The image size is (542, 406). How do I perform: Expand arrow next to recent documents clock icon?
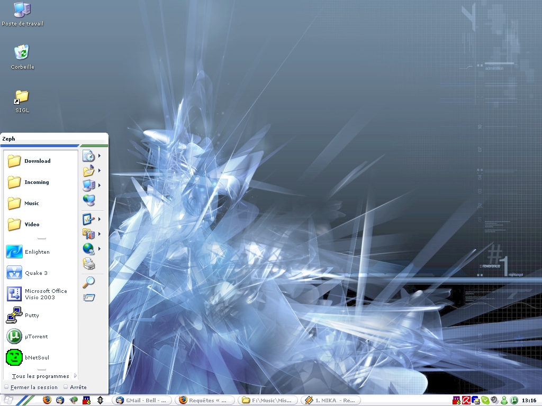[x=99, y=156]
